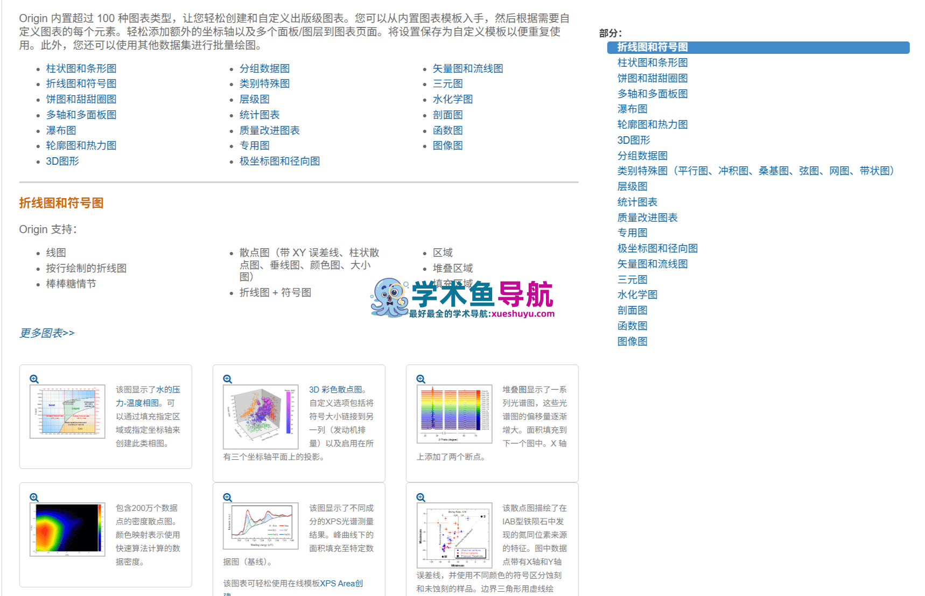Go to 矢量图和流线图 in the 部分 sidebar
Image resolution: width=925 pixels, height=596 pixels.
click(653, 264)
